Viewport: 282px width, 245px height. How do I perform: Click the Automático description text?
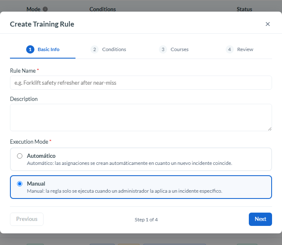pos(129,163)
